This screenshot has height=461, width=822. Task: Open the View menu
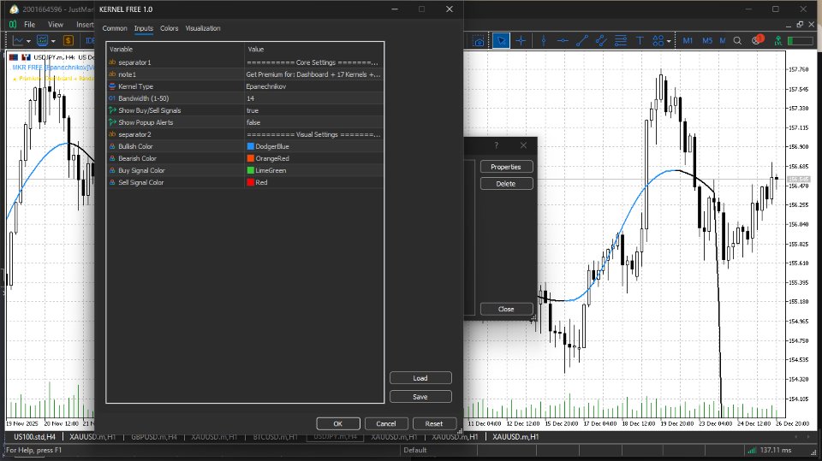(x=55, y=24)
